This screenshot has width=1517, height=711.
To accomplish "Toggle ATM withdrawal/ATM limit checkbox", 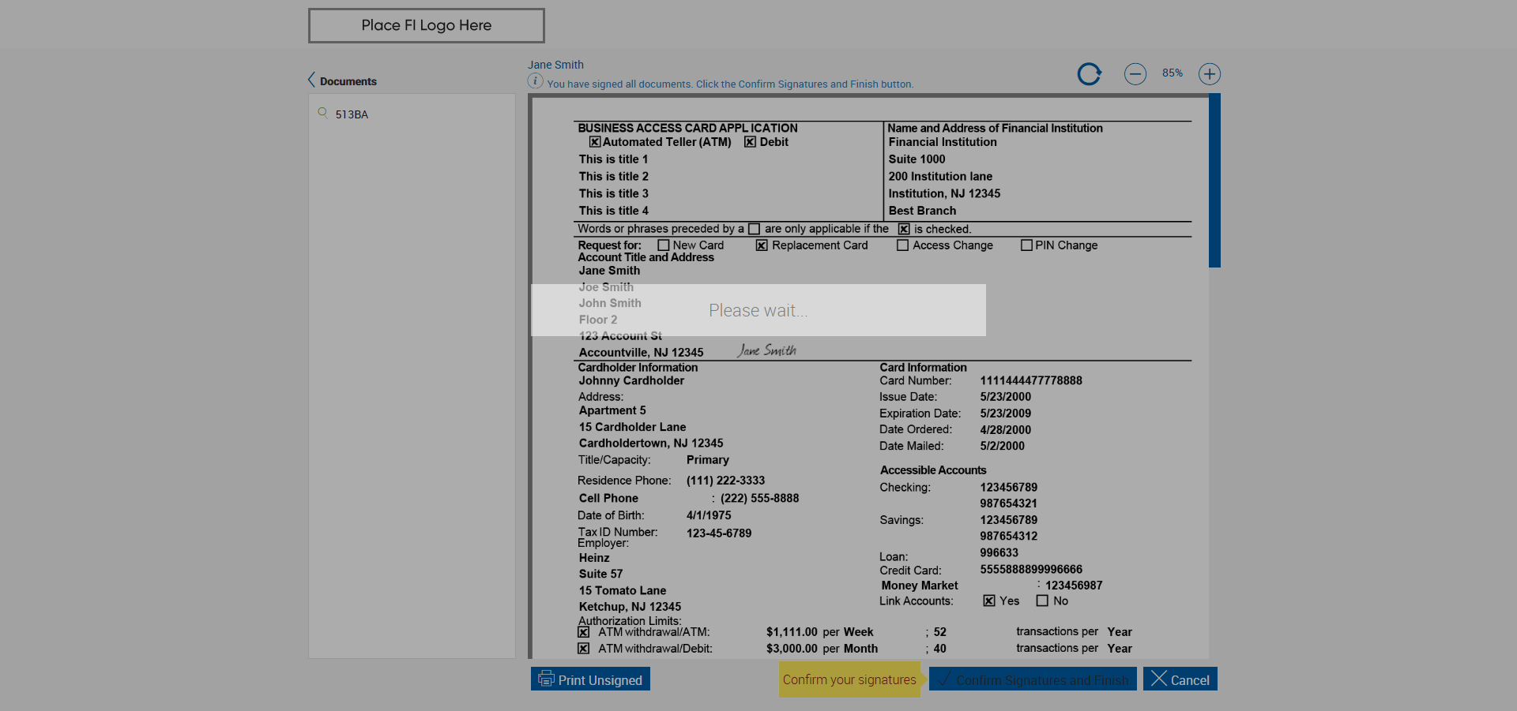I will click(x=583, y=632).
